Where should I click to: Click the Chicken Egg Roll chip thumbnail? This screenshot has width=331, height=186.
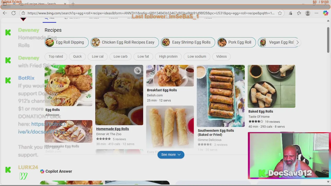click(x=95, y=42)
